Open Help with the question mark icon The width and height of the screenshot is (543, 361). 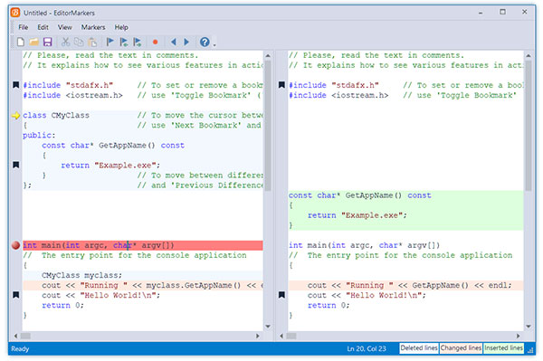[205, 42]
